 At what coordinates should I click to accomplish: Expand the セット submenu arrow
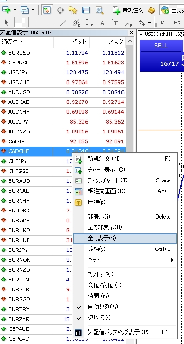[x=172, y=260]
